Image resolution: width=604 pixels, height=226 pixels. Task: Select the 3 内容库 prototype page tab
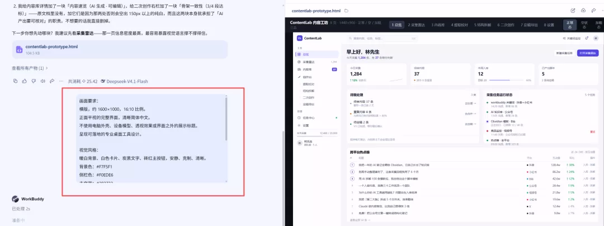(x=438, y=25)
